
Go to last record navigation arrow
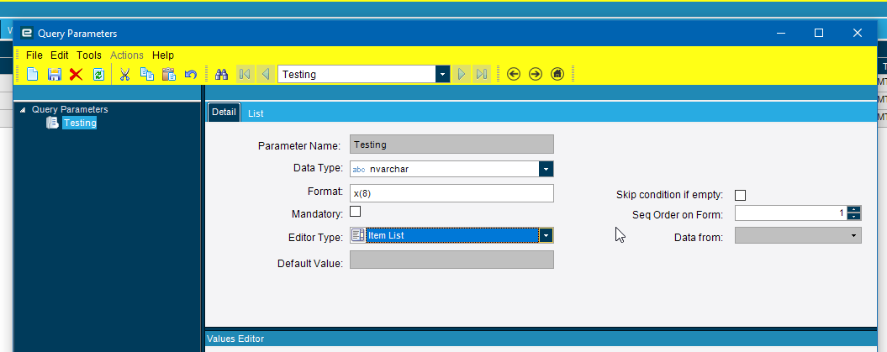click(x=482, y=74)
